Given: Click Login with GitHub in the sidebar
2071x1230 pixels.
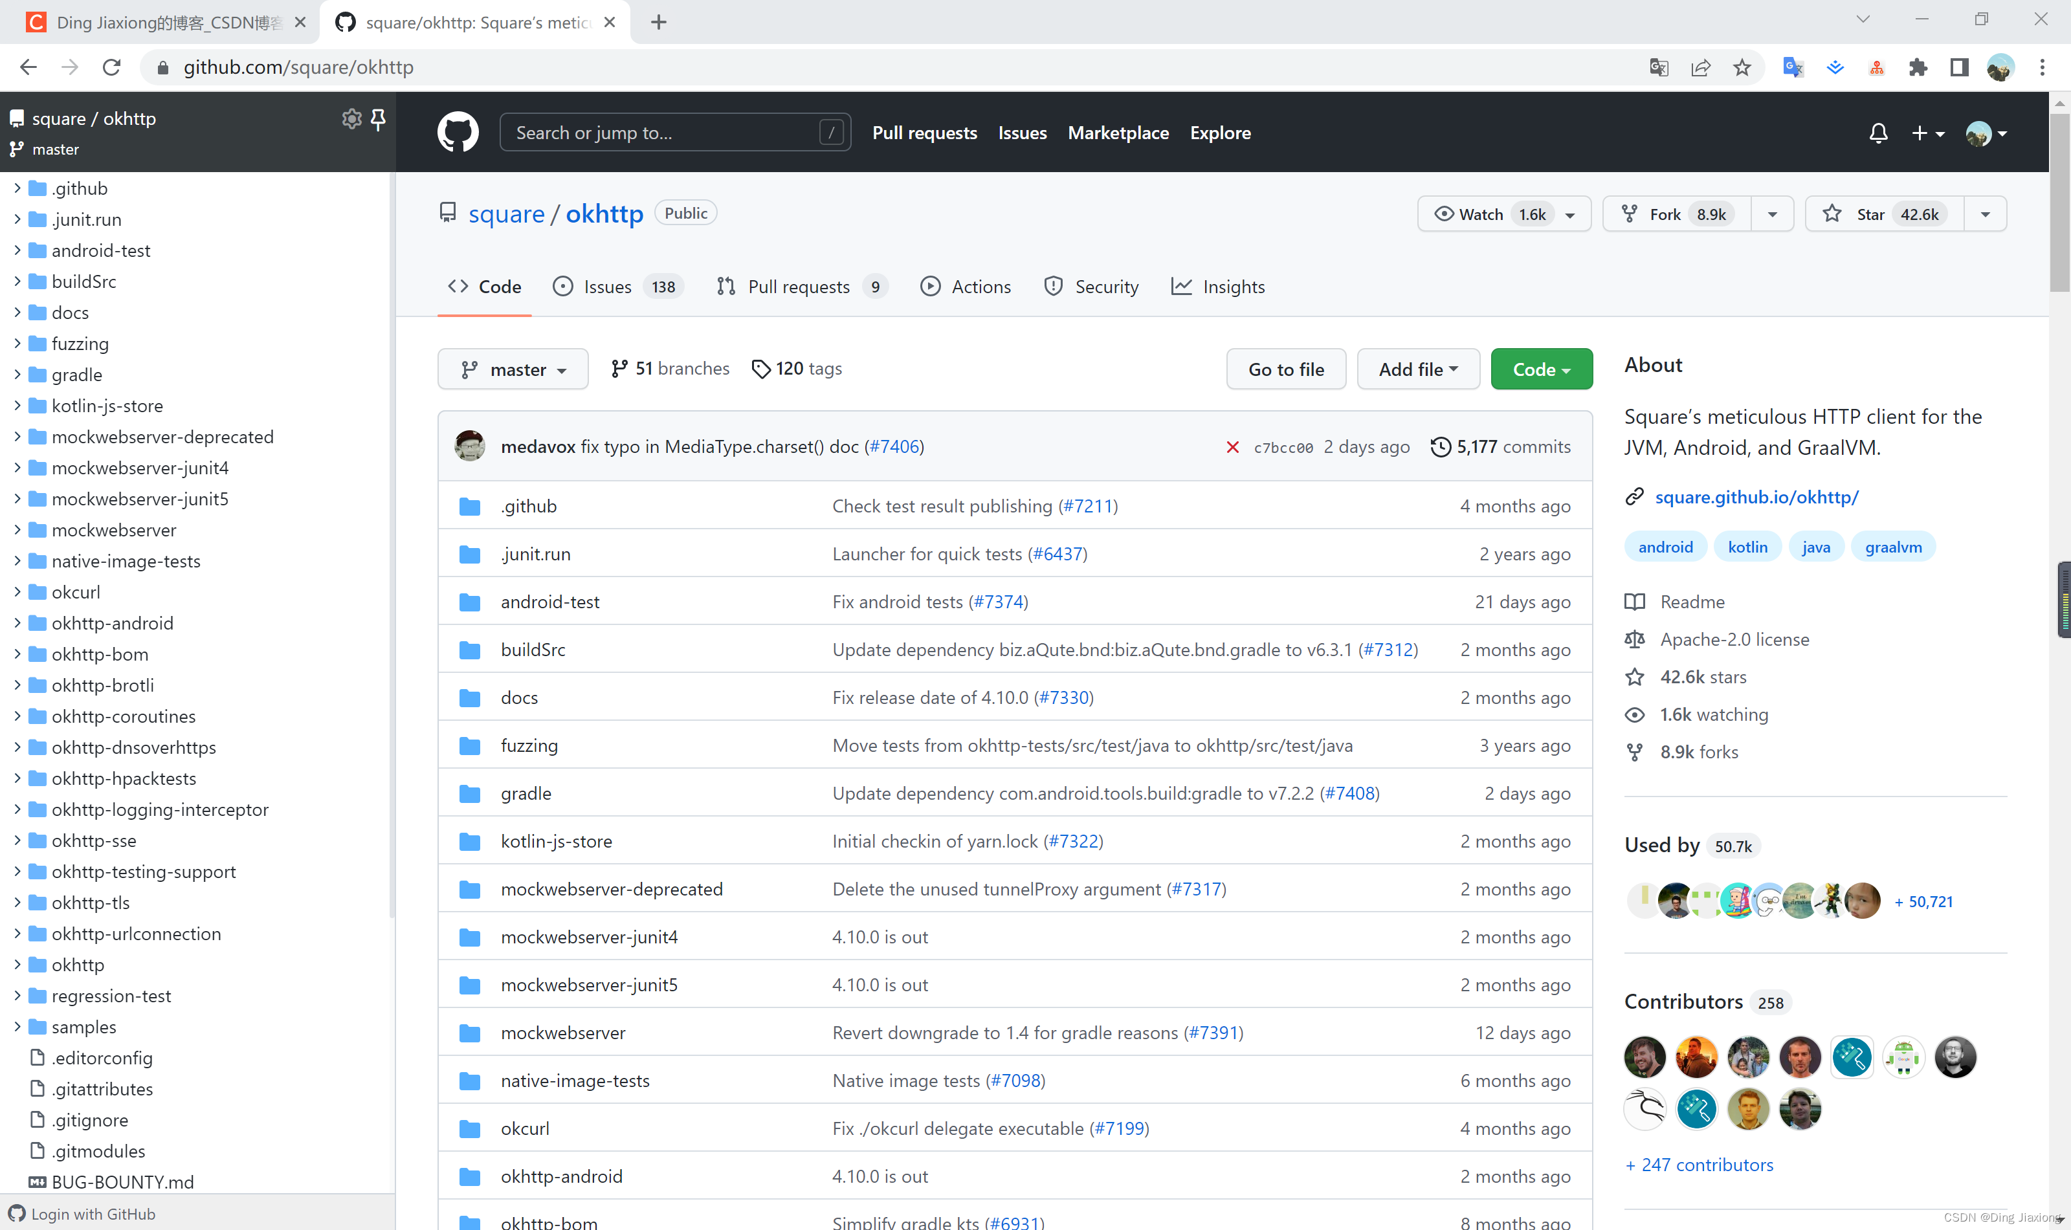Looking at the screenshot, I should (82, 1213).
